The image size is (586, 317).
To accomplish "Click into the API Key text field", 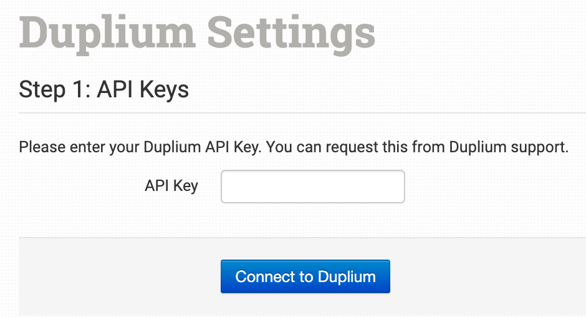I will coord(312,187).
